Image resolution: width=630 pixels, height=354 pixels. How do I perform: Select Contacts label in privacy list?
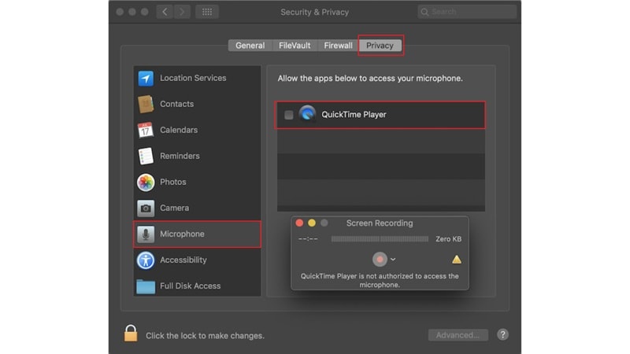[176, 104]
